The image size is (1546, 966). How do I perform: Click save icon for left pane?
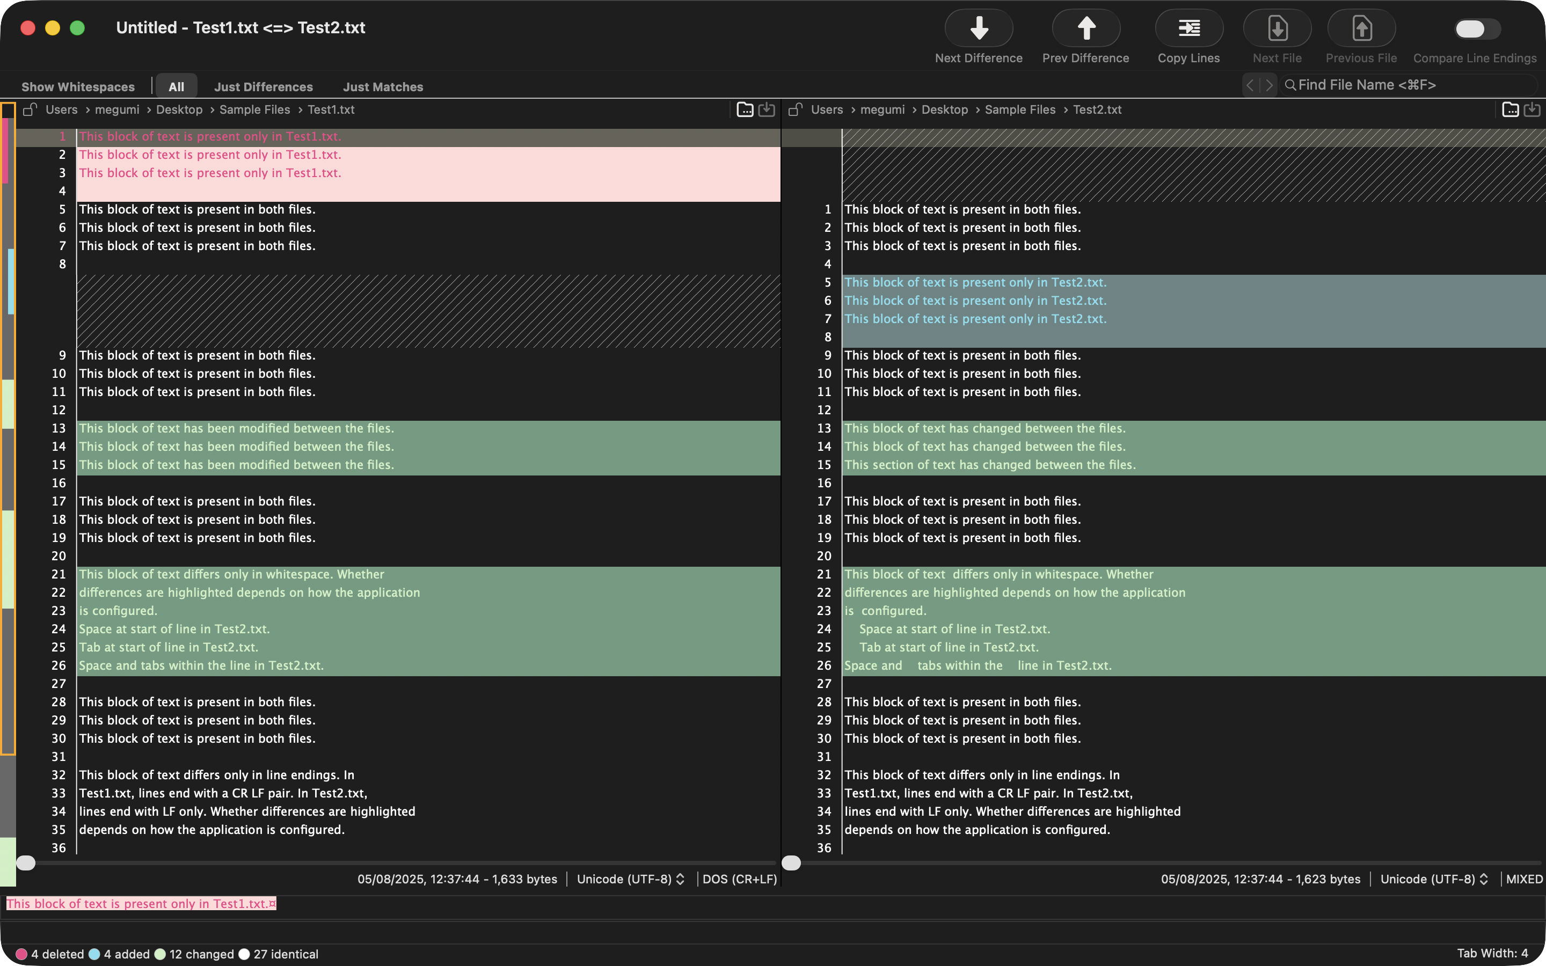click(766, 109)
